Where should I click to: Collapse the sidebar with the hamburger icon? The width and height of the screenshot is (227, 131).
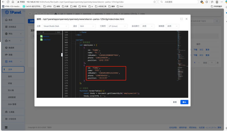(x=6, y=127)
